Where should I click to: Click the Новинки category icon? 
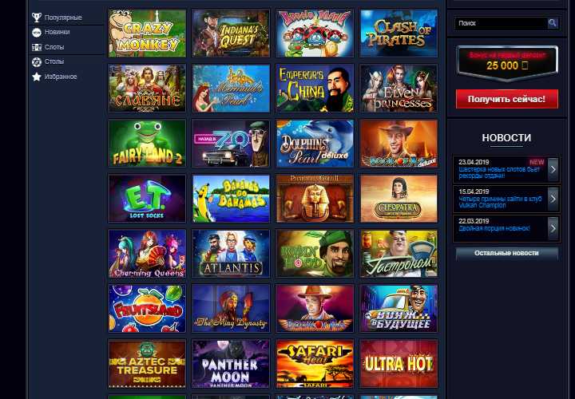tap(36, 32)
